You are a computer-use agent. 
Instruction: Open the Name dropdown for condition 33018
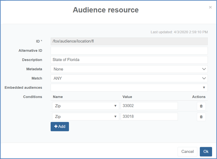(85, 117)
